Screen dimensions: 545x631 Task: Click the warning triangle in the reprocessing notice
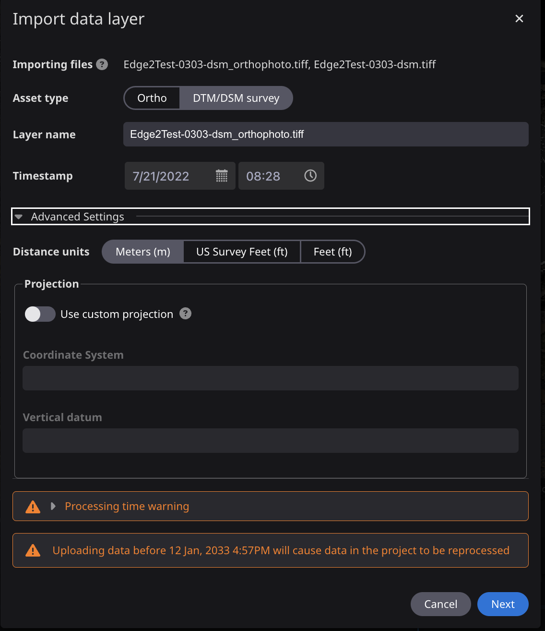(x=32, y=550)
